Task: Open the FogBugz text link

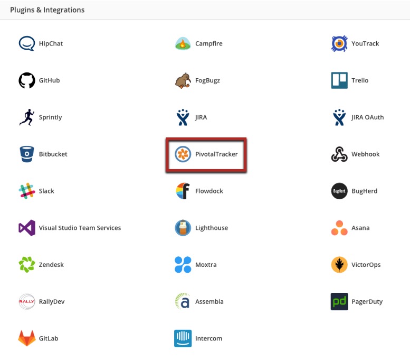Action: click(x=207, y=81)
